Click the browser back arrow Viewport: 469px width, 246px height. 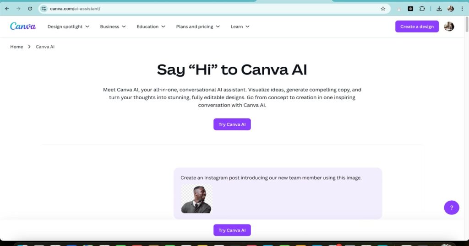tap(7, 9)
